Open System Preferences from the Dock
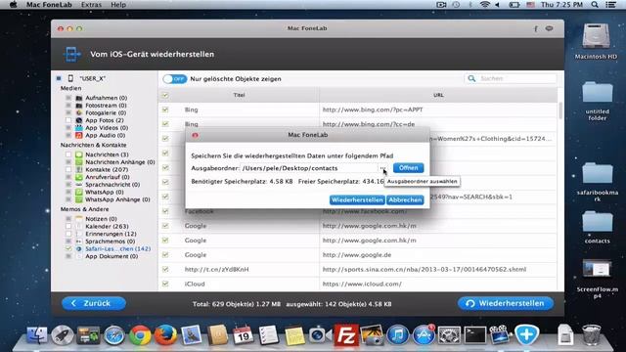 pyautogui.click(x=449, y=334)
